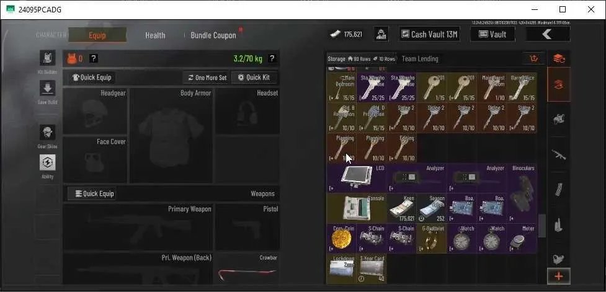This screenshot has width=606, height=292.
Task: Select the gold Com. Coin item
Action: (341, 238)
